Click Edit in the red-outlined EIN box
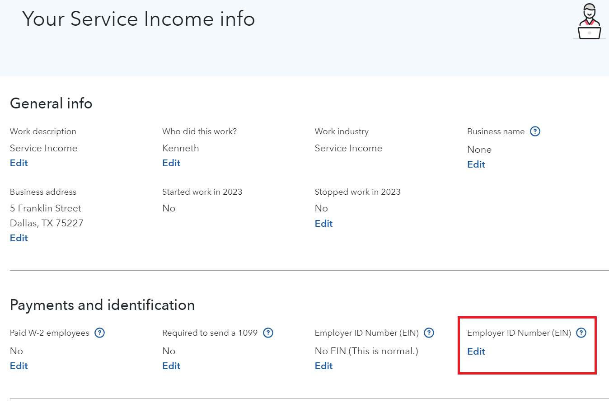 tap(476, 351)
